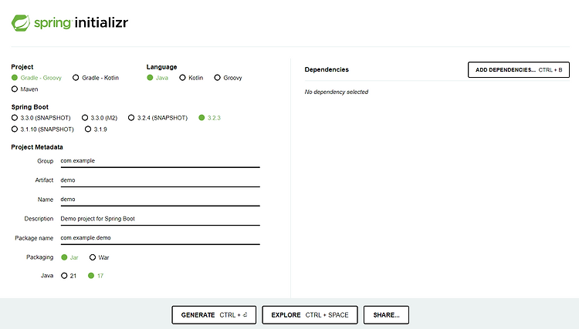
Task: Select Java version 17
Action: click(x=96, y=276)
